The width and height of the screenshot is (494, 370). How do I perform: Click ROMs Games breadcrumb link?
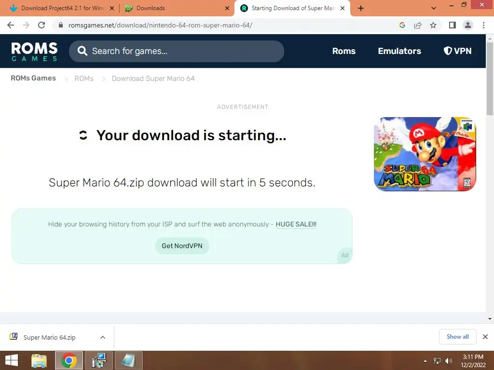click(x=33, y=78)
